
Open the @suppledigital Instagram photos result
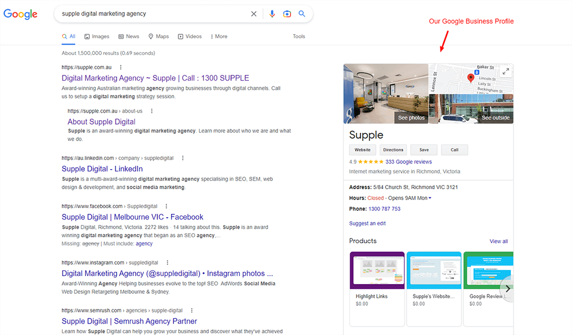tap(167, 273)
